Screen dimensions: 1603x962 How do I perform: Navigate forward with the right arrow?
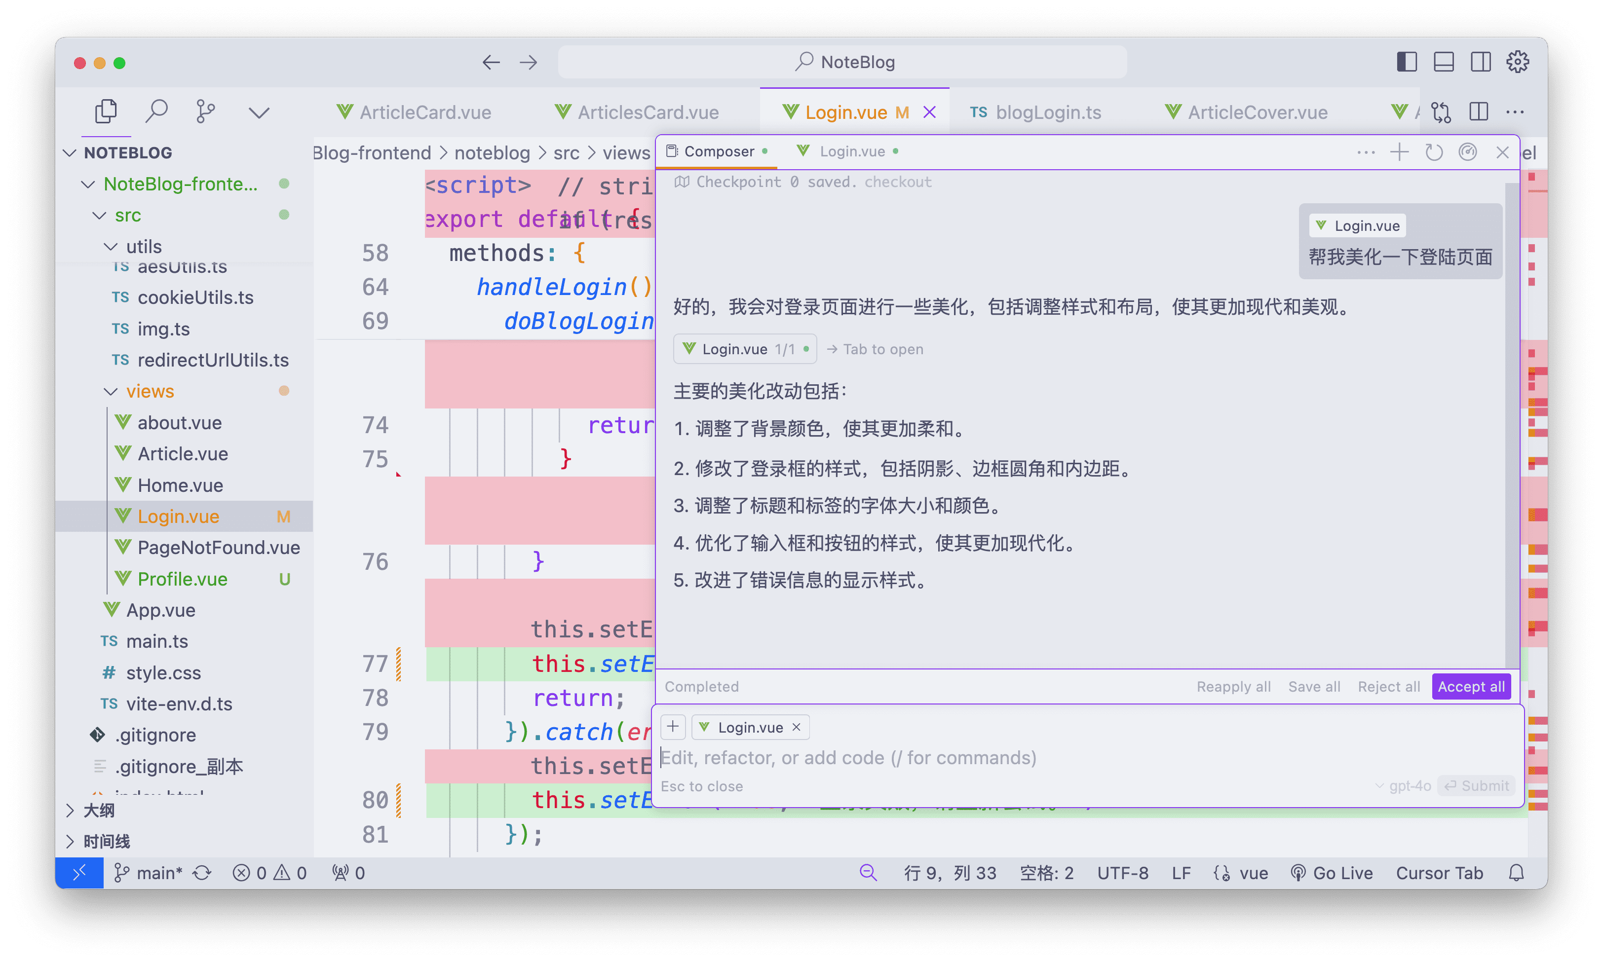(x=529, y=62)
